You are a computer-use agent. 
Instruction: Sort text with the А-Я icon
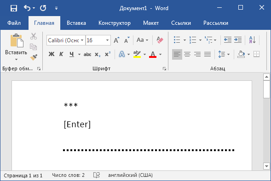(252, 40)
